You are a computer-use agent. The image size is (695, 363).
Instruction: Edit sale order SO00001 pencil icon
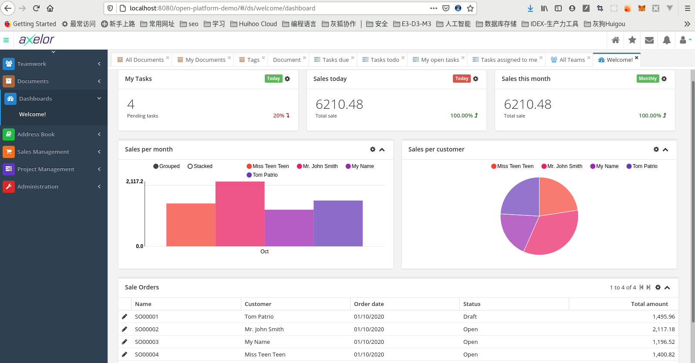click(125, 316)
